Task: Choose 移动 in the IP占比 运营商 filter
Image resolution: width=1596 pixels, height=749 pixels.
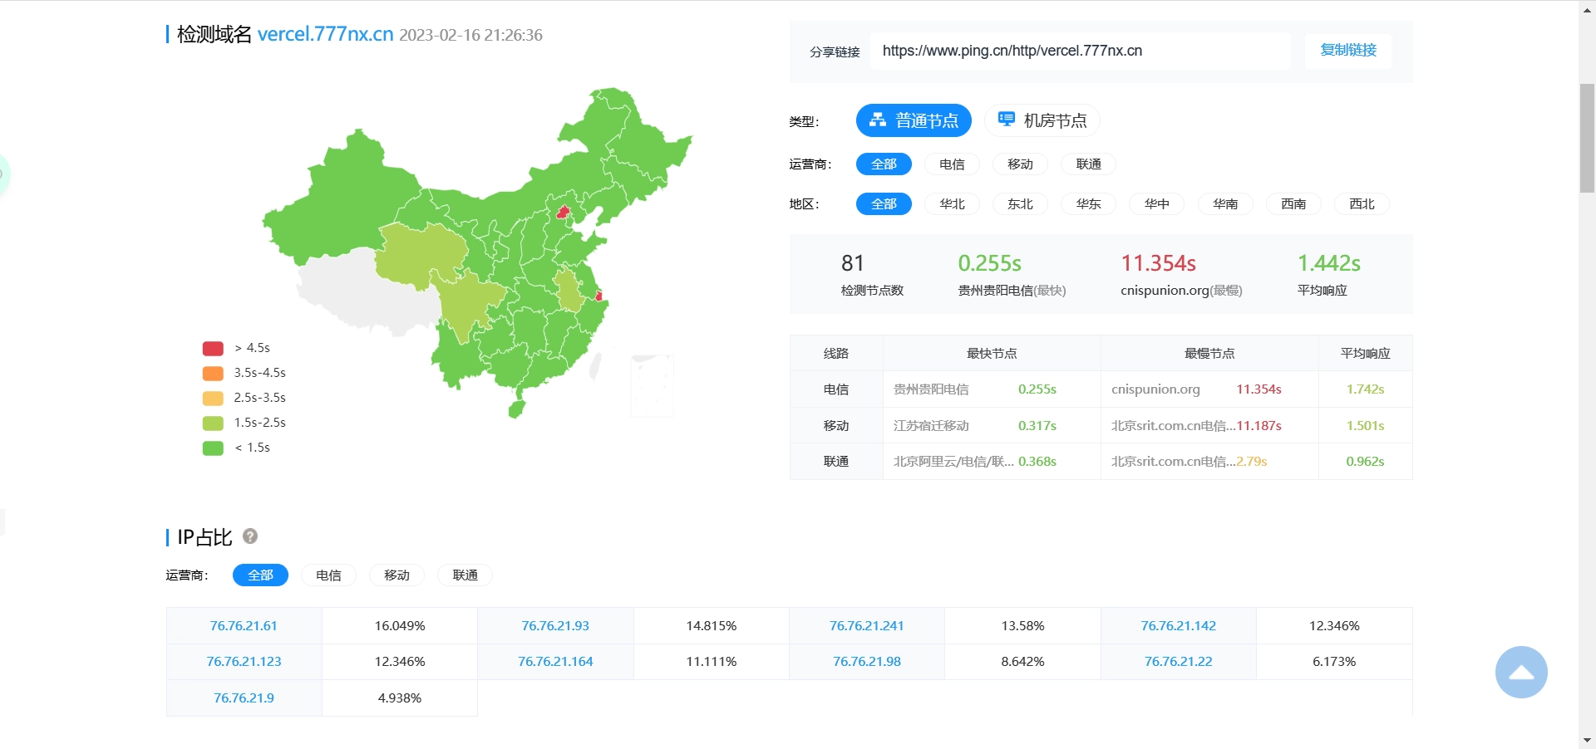Action: coord(397,575)
